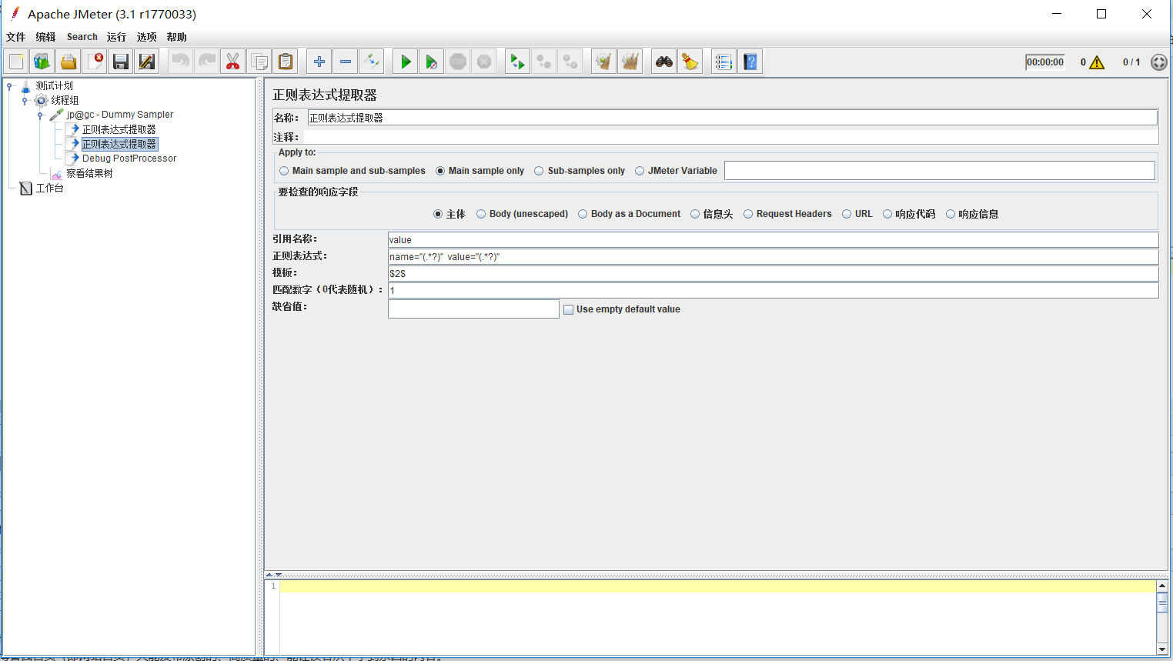Toggle enable state of selected element
The width and height of the screenshot is (1173, 661).
[372, 62]
